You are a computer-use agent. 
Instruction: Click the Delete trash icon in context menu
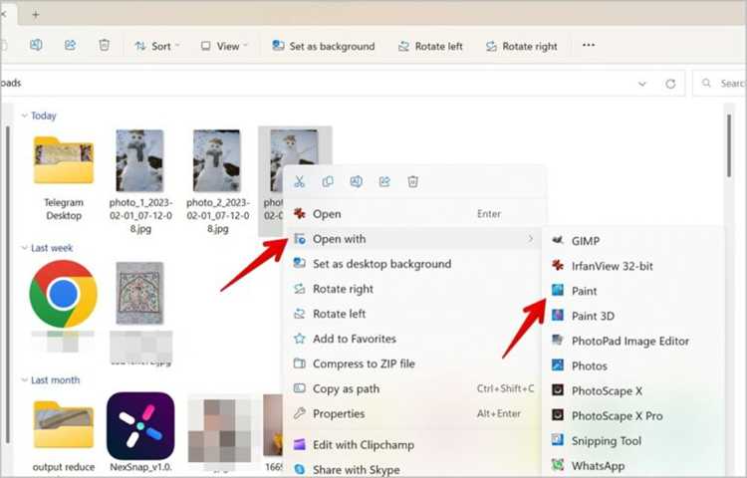point(413,181)
